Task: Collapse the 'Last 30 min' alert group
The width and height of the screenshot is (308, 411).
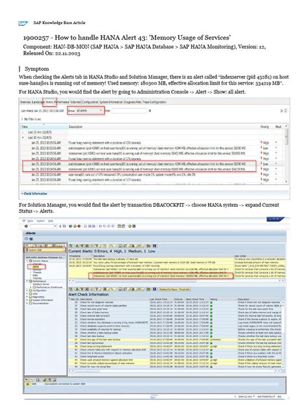Action: click(x=23, y=138)
